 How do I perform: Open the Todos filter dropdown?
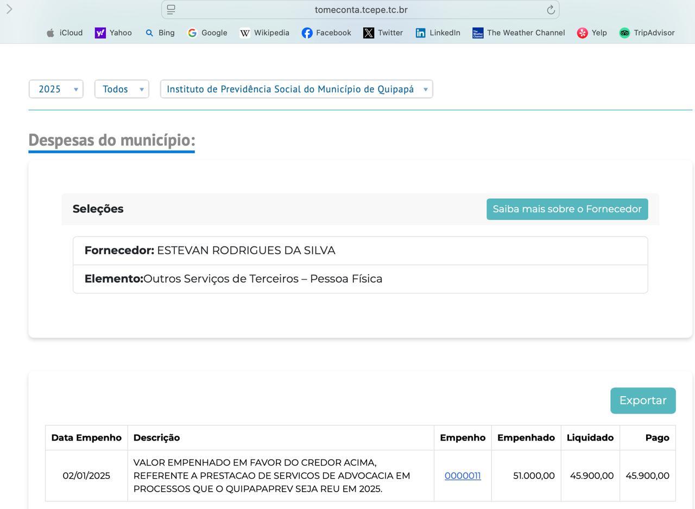tap(122, 89)
